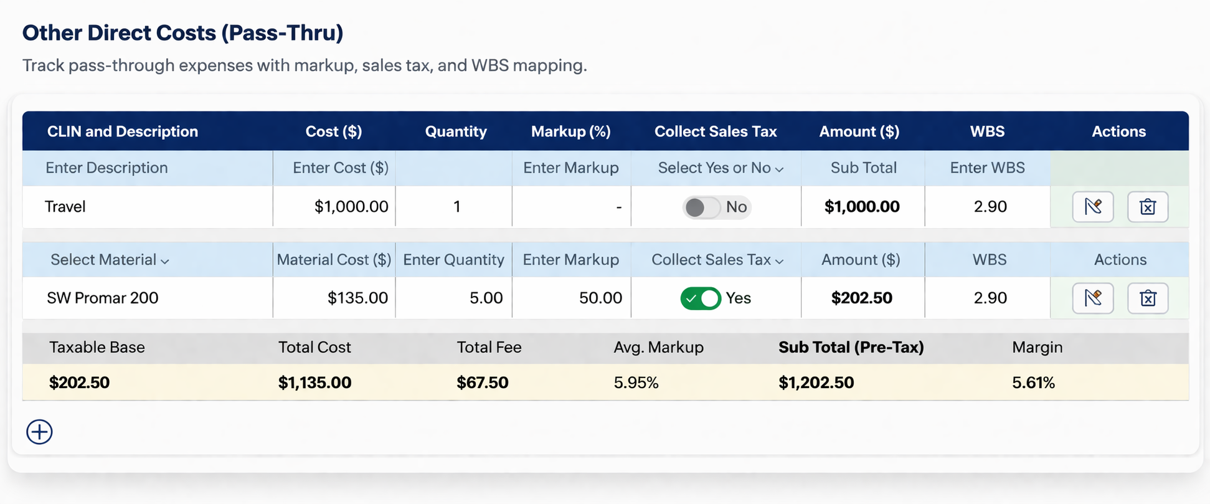Select the quantity 1 cell for Travel
Screen dimensions: 1210x504
click(454, 207)
